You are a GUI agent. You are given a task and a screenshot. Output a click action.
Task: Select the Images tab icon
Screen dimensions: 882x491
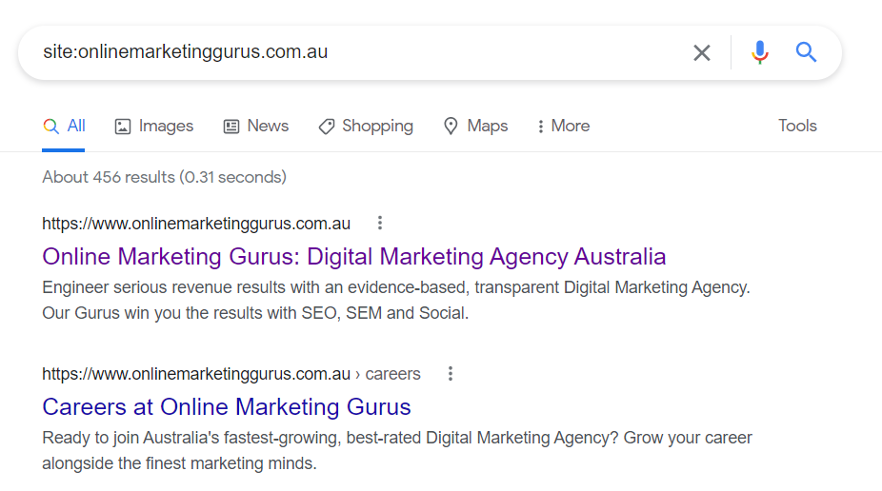tap(123, 127)
